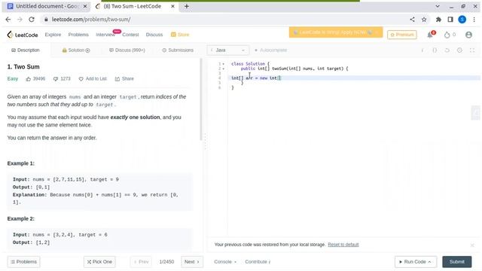The width and height of the screenshot is (482, 271).
Task: Enter fullscreen editor mode
Action: tap(472, 50)
